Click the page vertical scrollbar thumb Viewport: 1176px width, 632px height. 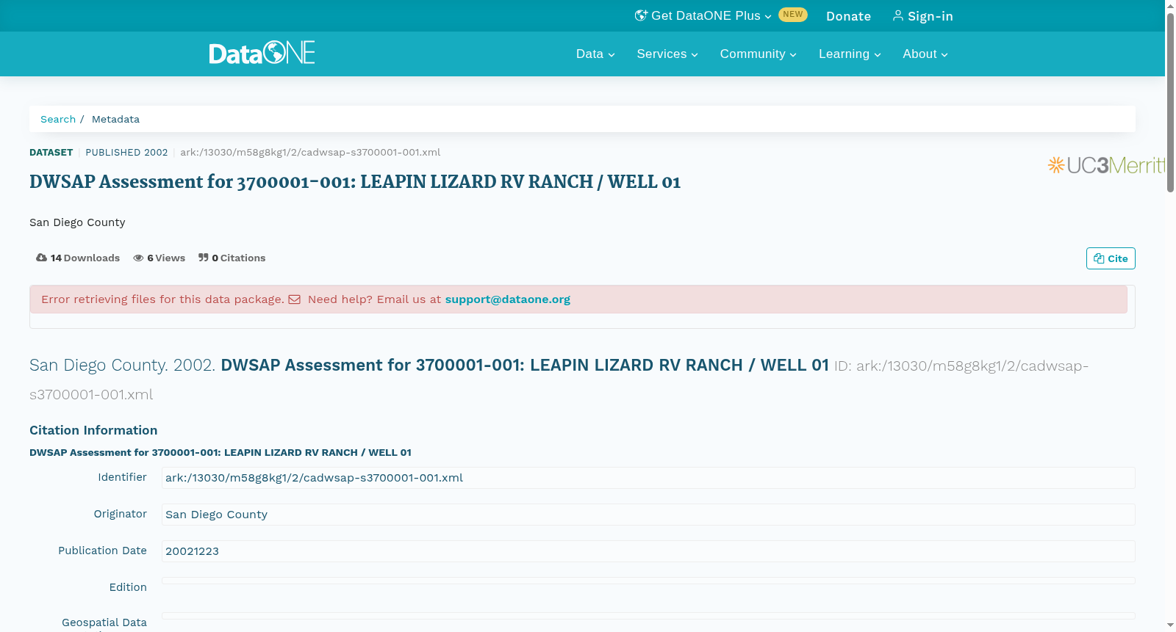coord(1170,103)
